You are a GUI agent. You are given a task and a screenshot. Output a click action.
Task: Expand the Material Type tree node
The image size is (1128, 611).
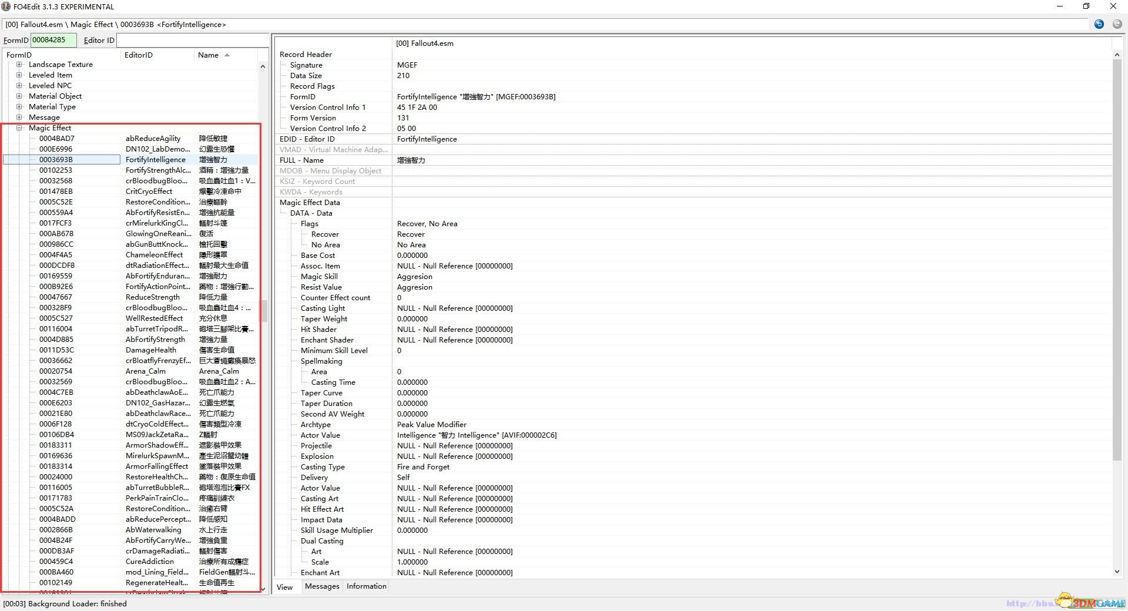click(19, 107)
